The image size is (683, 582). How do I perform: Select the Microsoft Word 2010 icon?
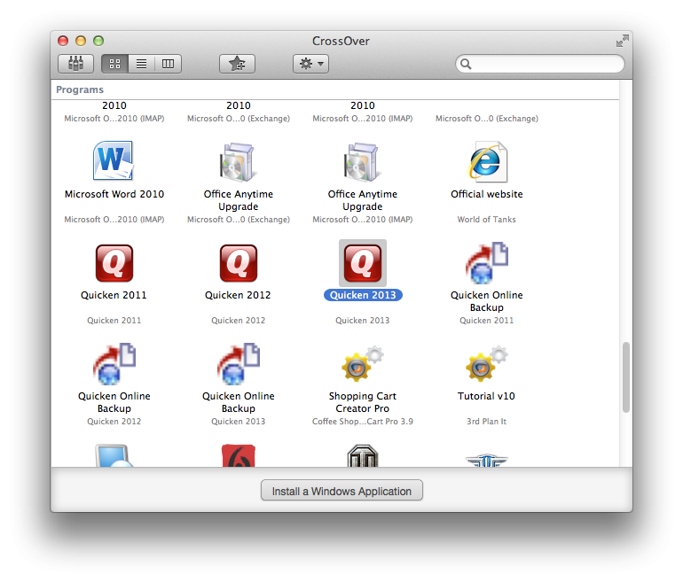point(114,160)
